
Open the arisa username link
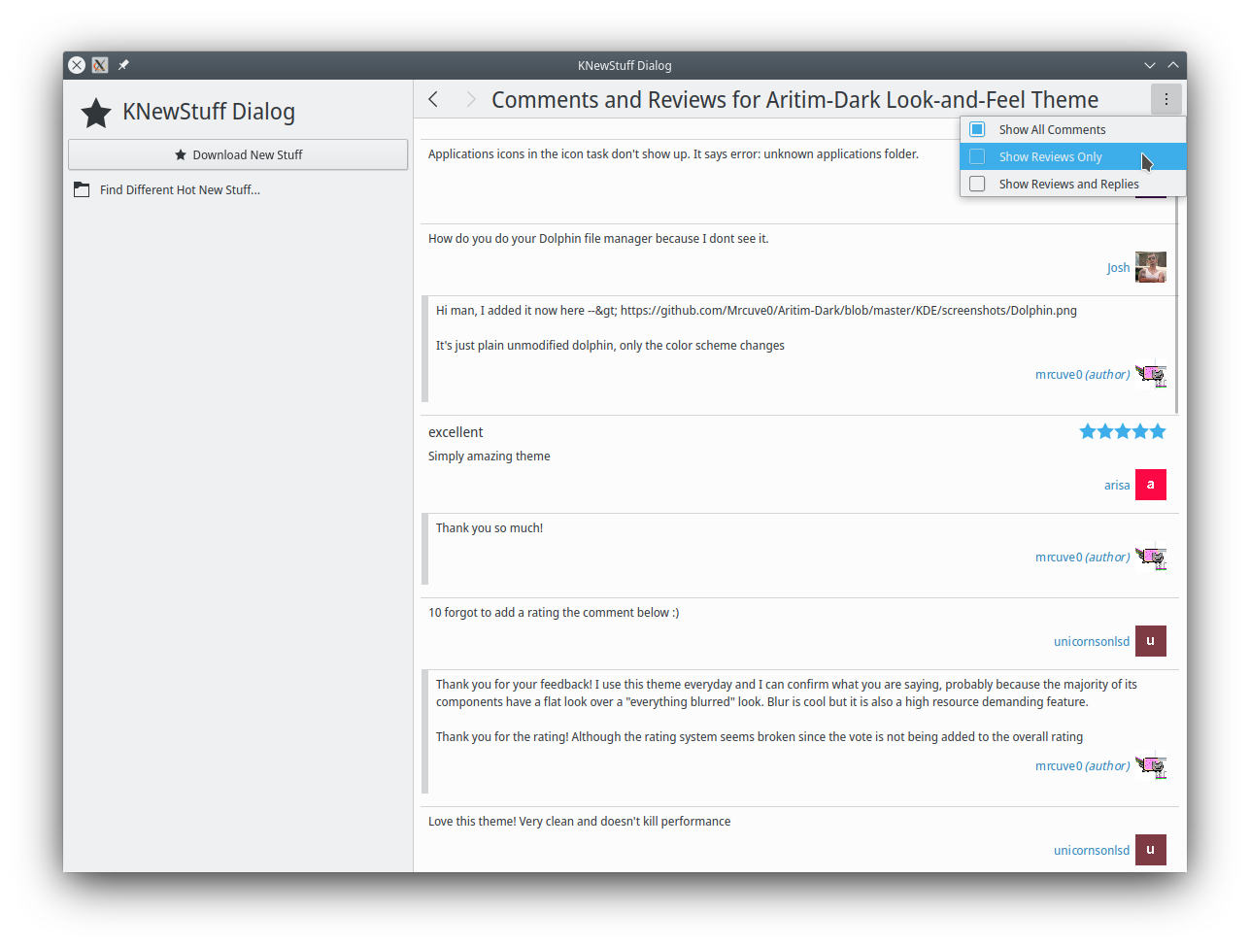(x=1117, y=486)
